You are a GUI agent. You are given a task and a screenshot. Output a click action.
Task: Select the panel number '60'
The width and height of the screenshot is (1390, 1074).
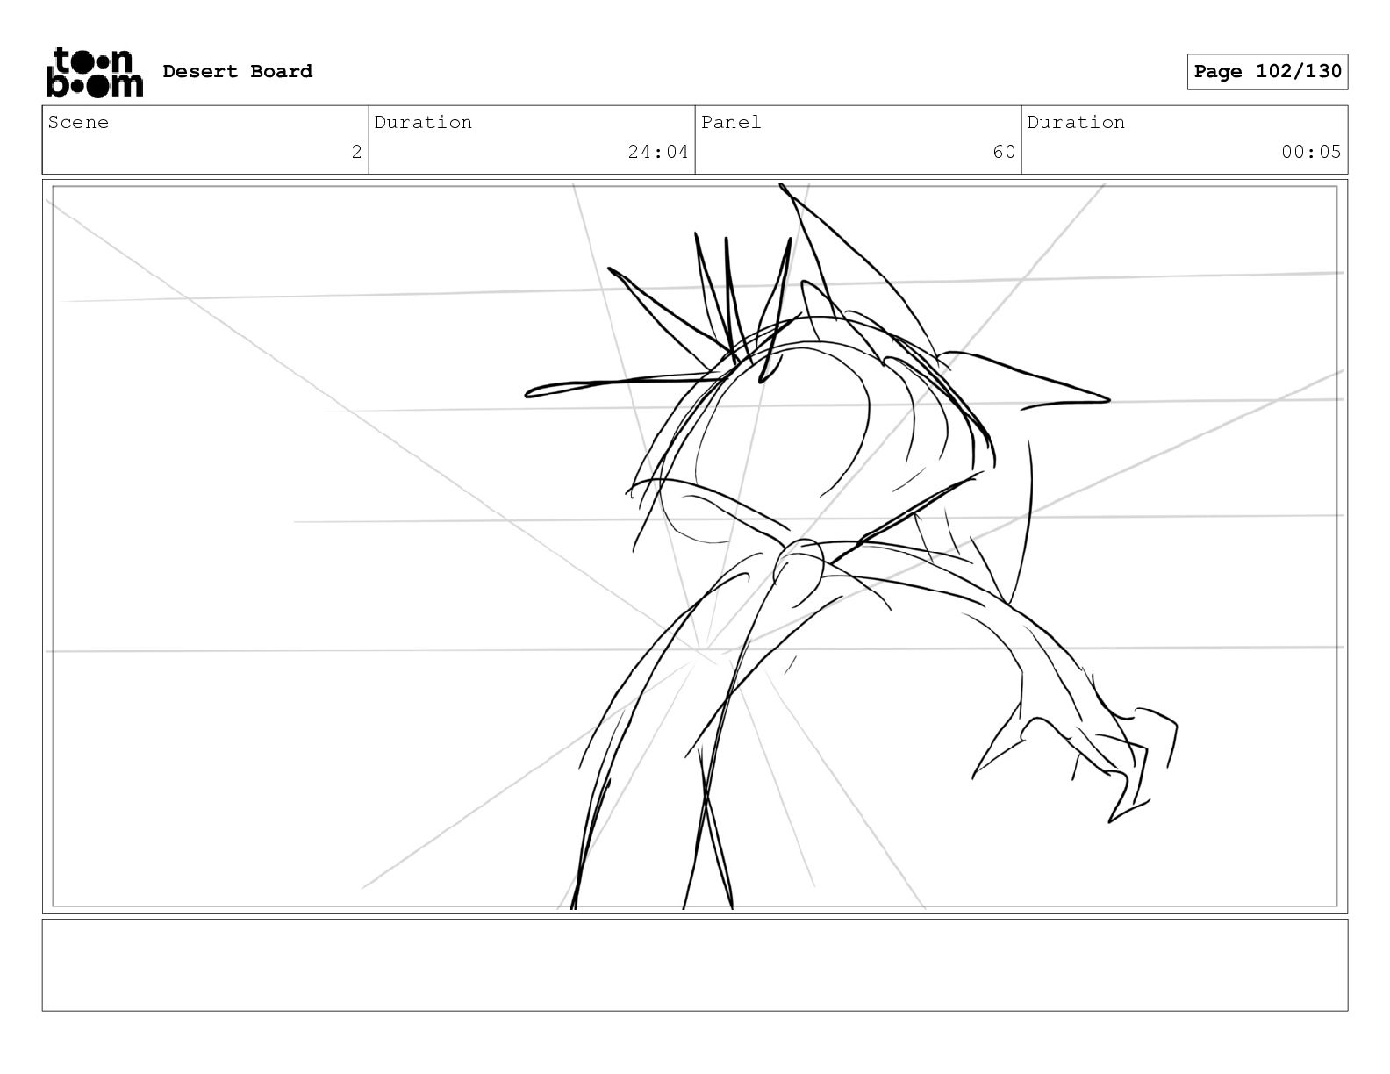click(x=1004, y=152)
